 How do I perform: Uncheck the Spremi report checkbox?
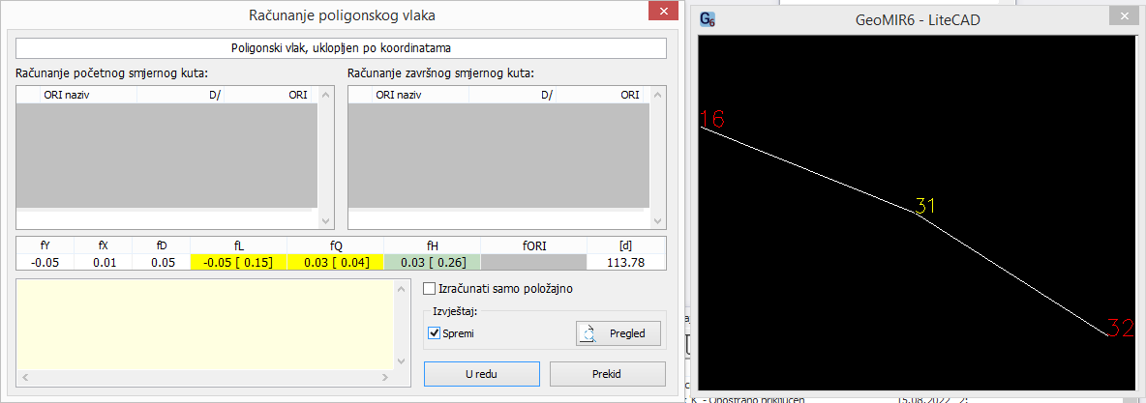[434, 333]
